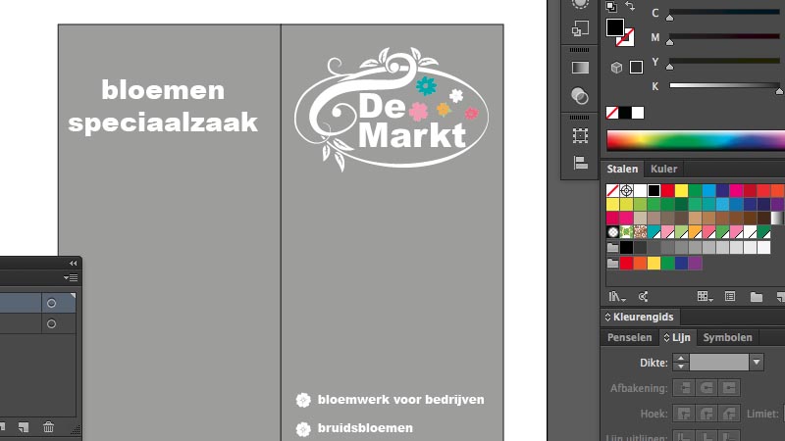This screenshot has width=785, height=441.
Task: Click the delete layer trash icon
Action: (x=48, y=427)
